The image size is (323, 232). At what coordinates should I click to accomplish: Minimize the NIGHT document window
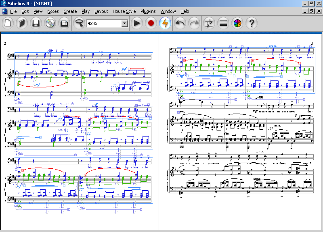click(305, 11)
